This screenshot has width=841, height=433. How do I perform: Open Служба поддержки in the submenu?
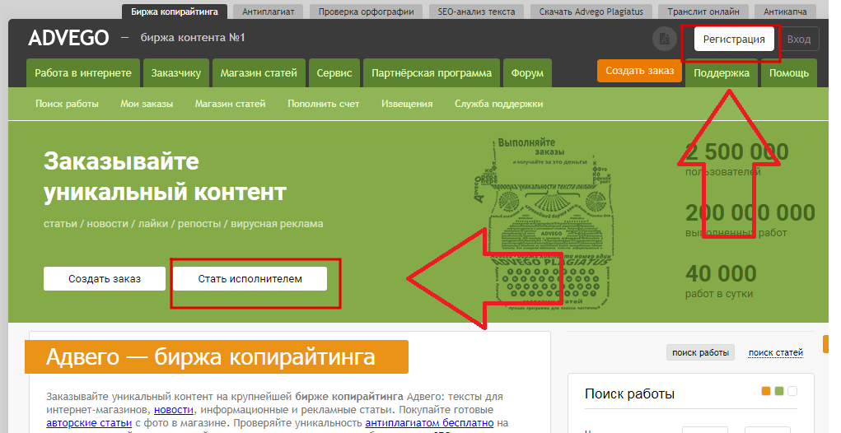tap(499, 104)
